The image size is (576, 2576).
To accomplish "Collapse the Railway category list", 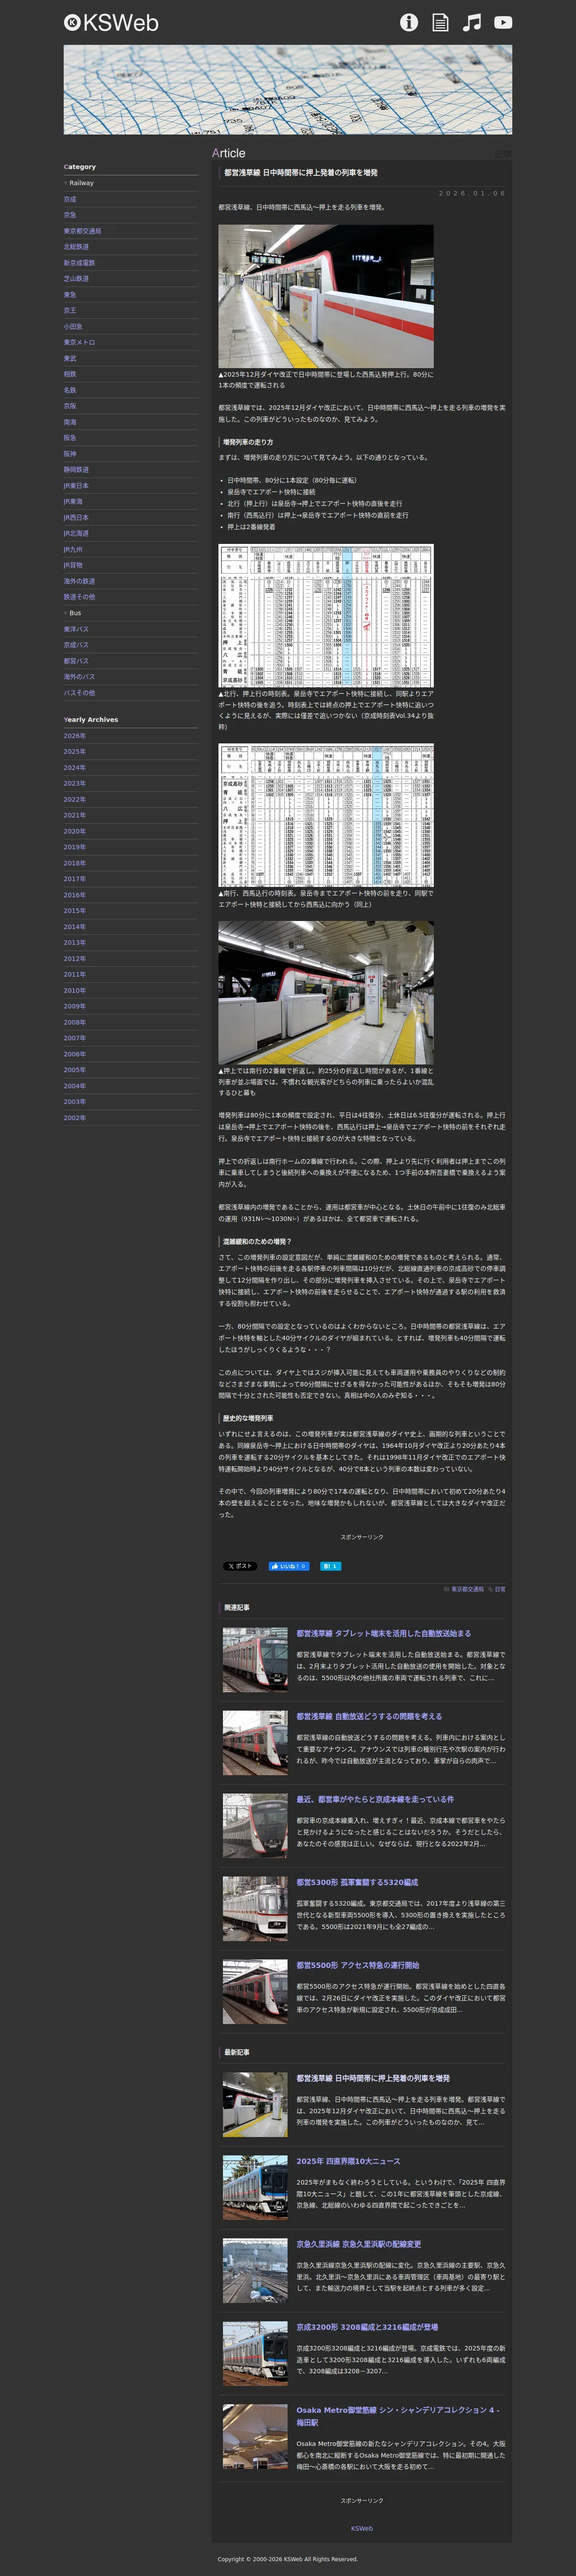I will 79,183.
